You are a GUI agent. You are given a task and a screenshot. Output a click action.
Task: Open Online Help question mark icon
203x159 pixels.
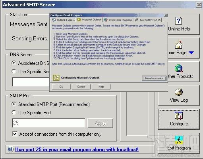point(178,21)
